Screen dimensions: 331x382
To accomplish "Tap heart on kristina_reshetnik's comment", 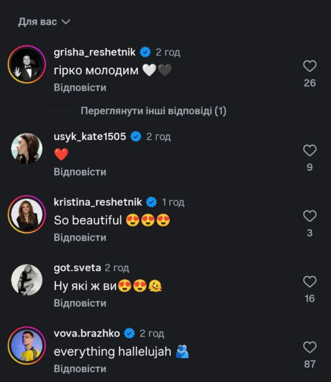I will (x=310, y=216).
